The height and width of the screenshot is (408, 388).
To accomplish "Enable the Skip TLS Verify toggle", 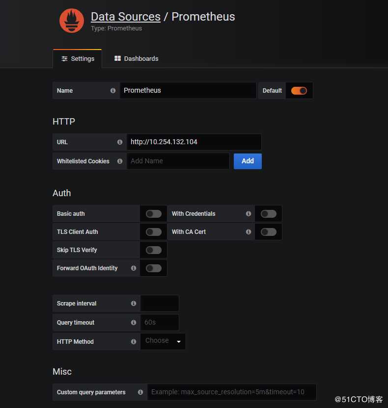I will (154, 250).
